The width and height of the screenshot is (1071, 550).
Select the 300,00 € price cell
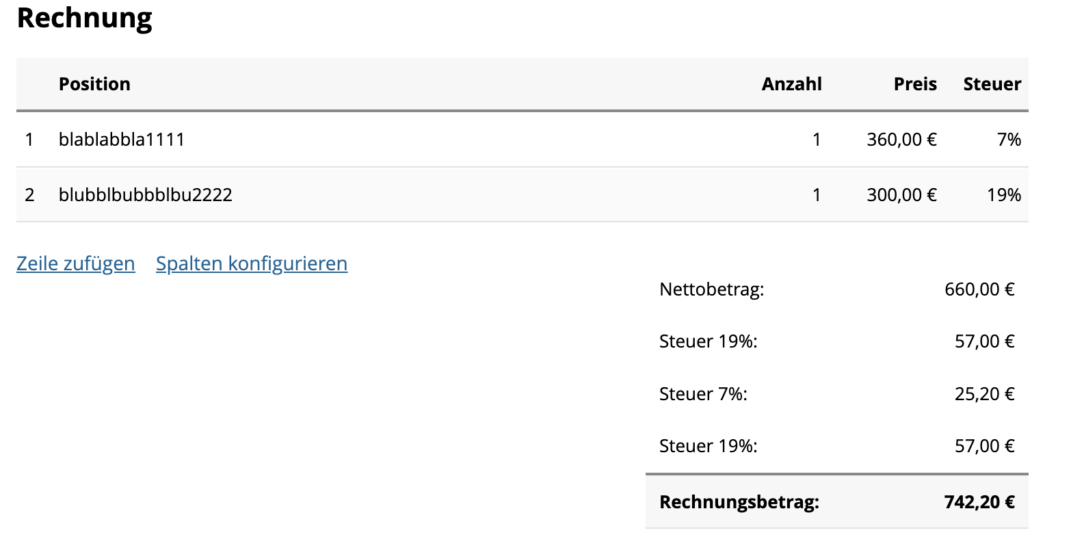point(901,195)
